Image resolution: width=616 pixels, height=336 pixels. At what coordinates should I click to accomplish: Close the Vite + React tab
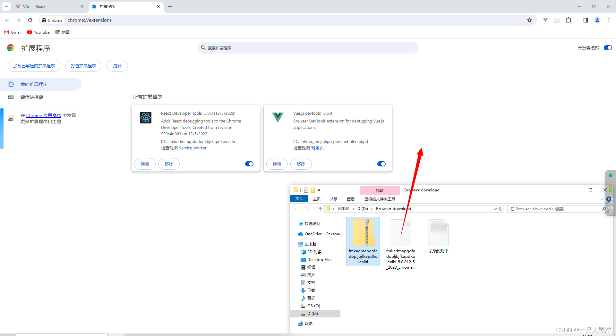pos(82,6)
